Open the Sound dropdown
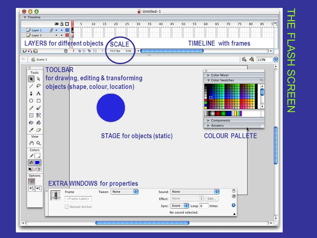317x238 pixels. coord(195,192)
